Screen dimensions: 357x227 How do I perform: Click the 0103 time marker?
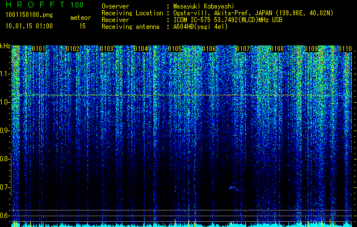(107, 49)
